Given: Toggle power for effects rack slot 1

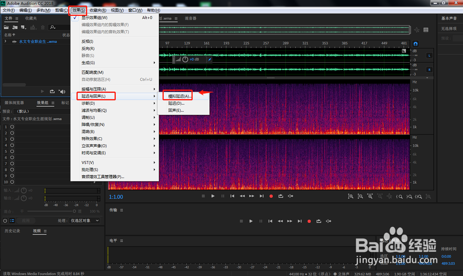Looking at the screenshot, I should (x=12, y=126).
